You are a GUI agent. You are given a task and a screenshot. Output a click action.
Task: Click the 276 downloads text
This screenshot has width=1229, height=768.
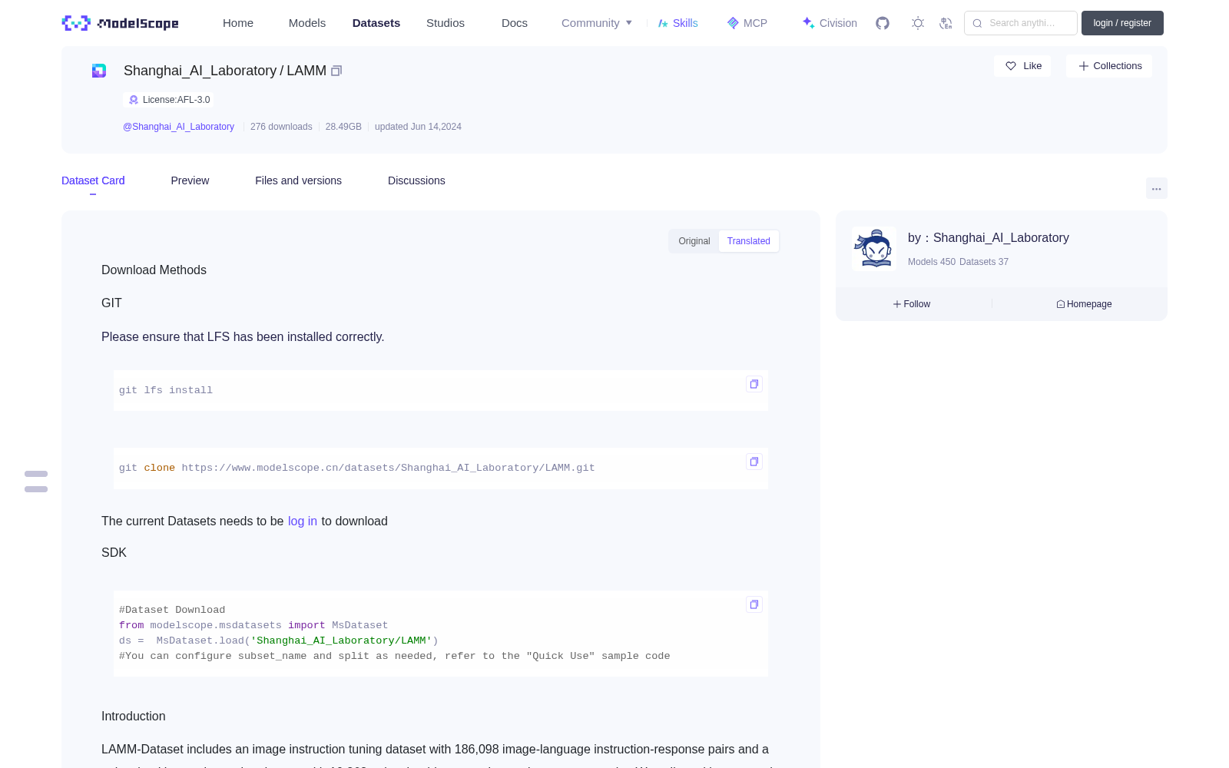281,127
